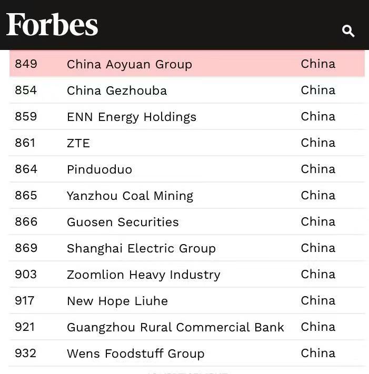The height and width of the screenshot is (374, 369).
Task: Click rank number 932
Action: 26,353
